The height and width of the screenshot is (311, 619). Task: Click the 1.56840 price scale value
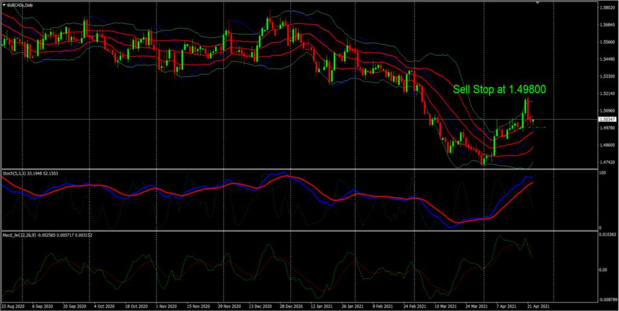608,25
